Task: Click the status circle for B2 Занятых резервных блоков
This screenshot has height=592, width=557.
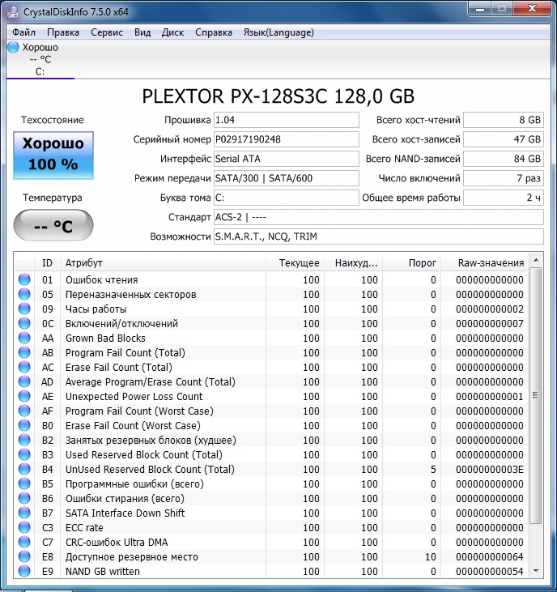Action: tap(24, 441)
